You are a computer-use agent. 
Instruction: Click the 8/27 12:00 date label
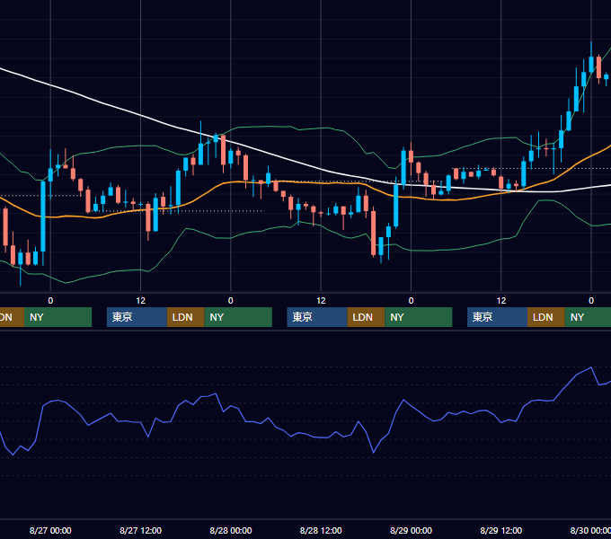coord(141,530)
